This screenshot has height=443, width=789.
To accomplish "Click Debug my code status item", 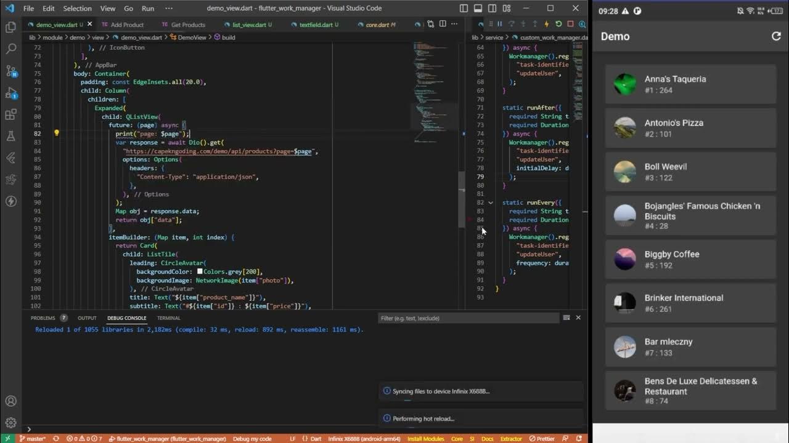I will click(x=252, y=439).
